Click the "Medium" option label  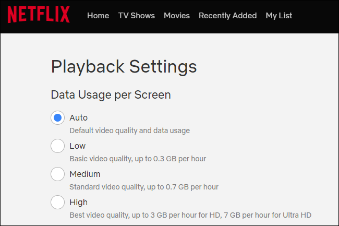[x=85, y=174]
